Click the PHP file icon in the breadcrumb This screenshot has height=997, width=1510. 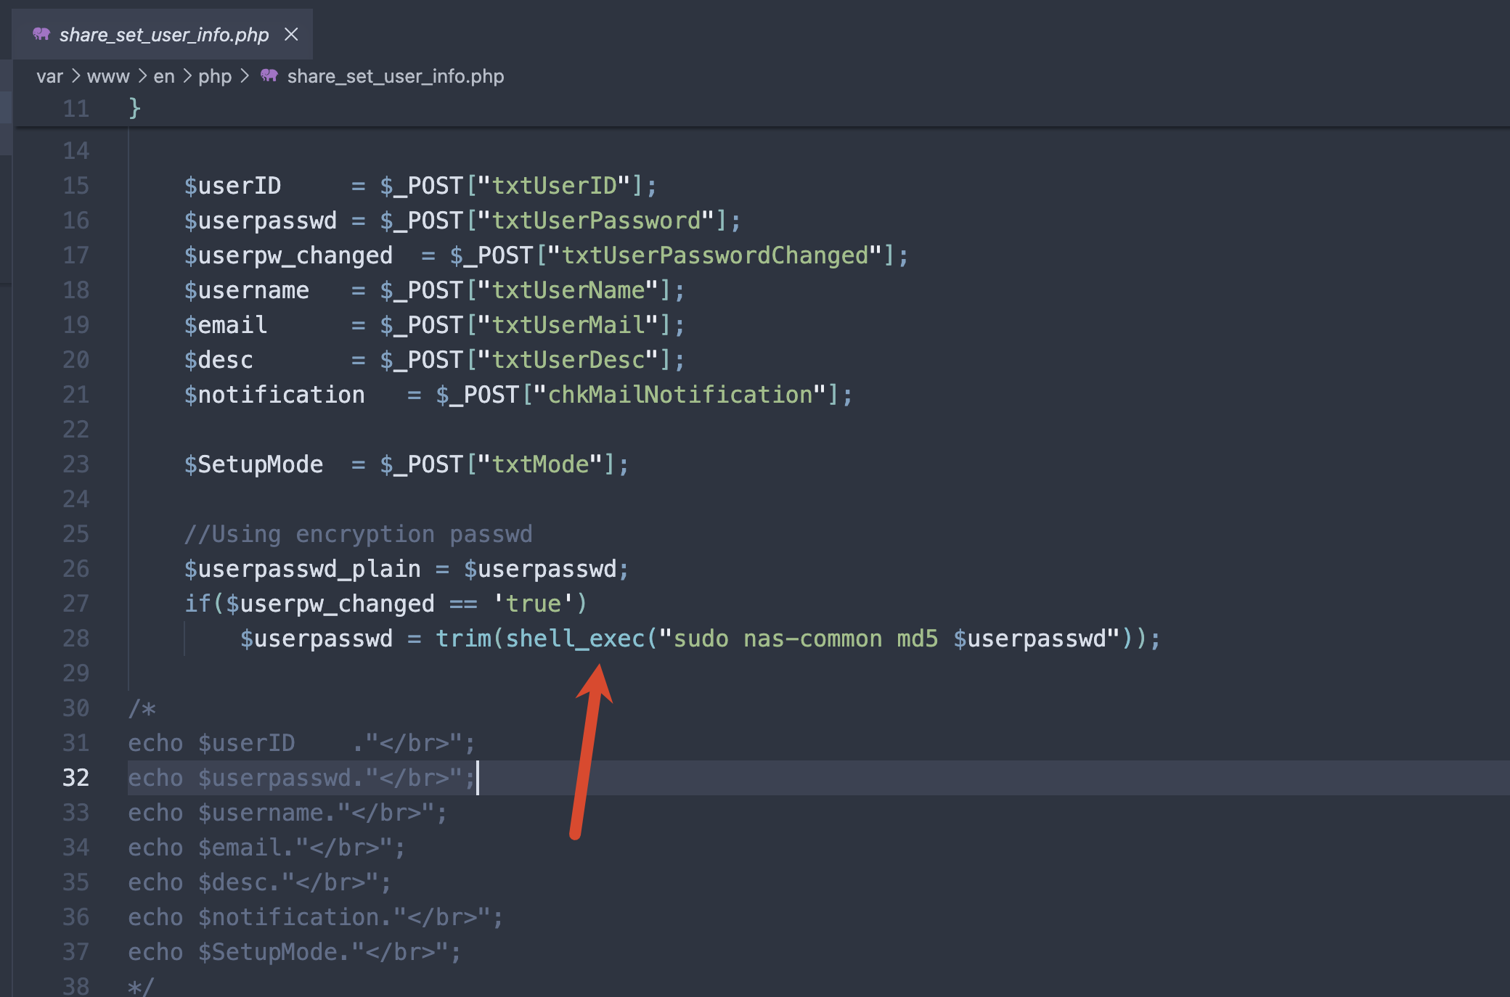click(x=269, y=75)
